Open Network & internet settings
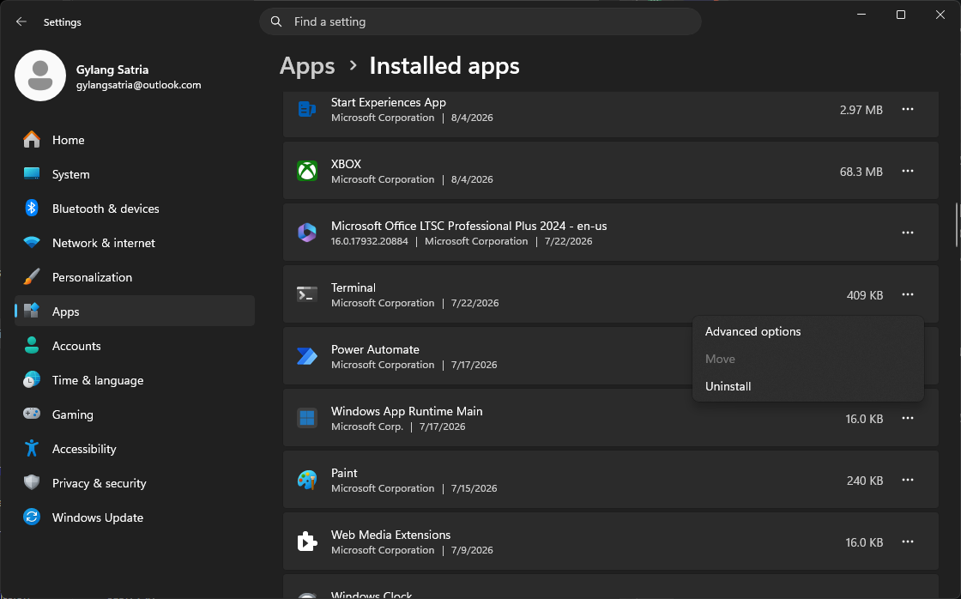Screen dimensions: 961x599 tap(134, 243)
